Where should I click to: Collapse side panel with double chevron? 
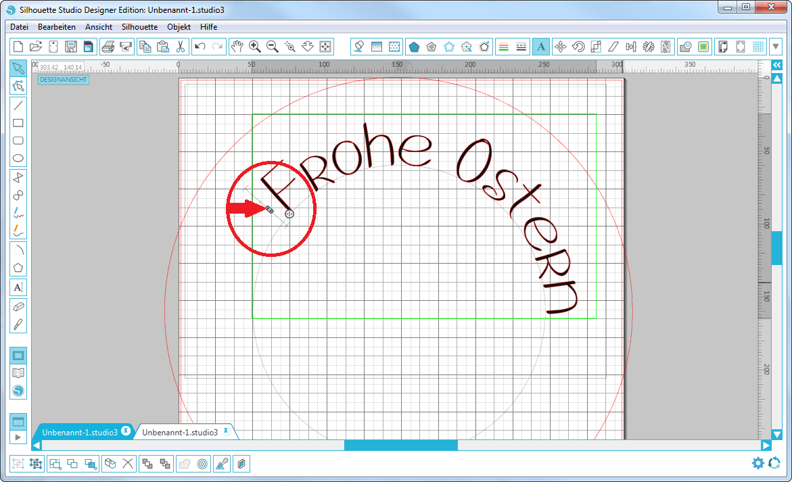[776, 65]
